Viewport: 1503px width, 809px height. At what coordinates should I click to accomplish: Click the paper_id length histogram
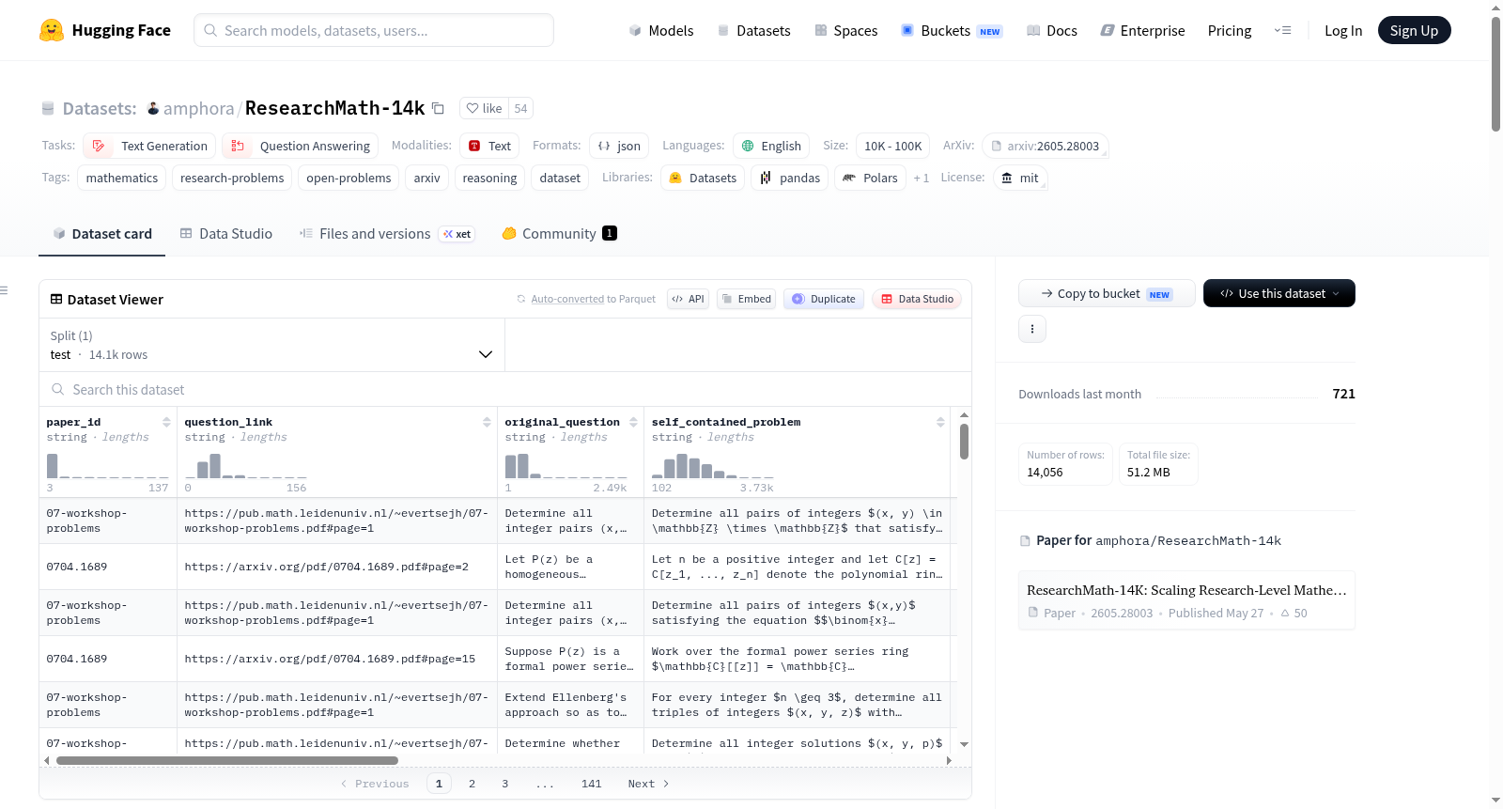click(107, 466)
